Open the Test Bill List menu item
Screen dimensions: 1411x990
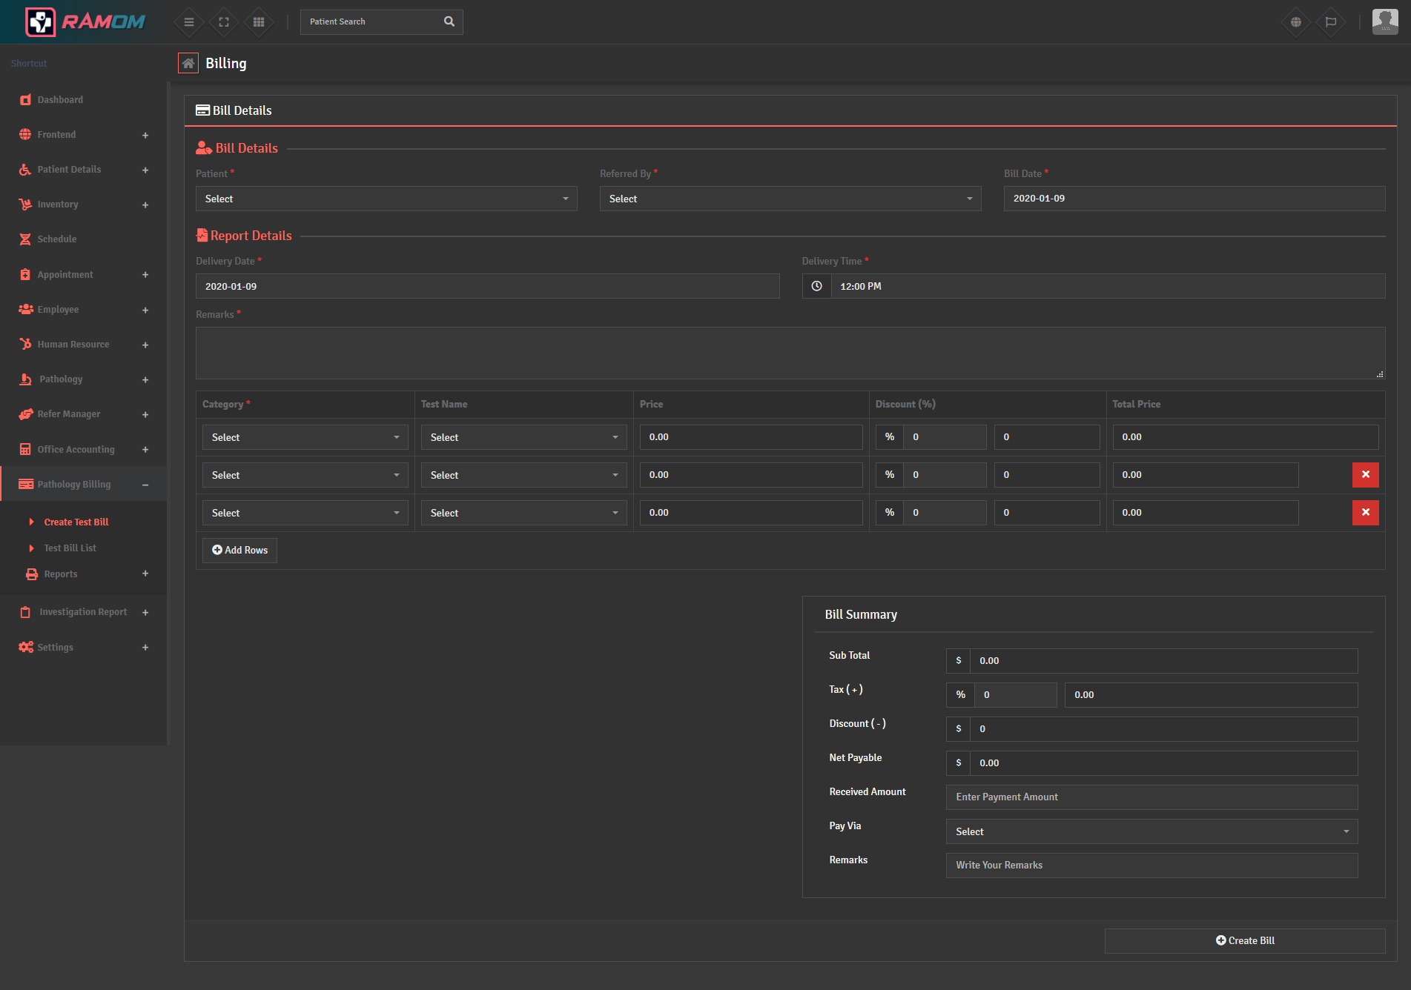[x=70, y=548]
